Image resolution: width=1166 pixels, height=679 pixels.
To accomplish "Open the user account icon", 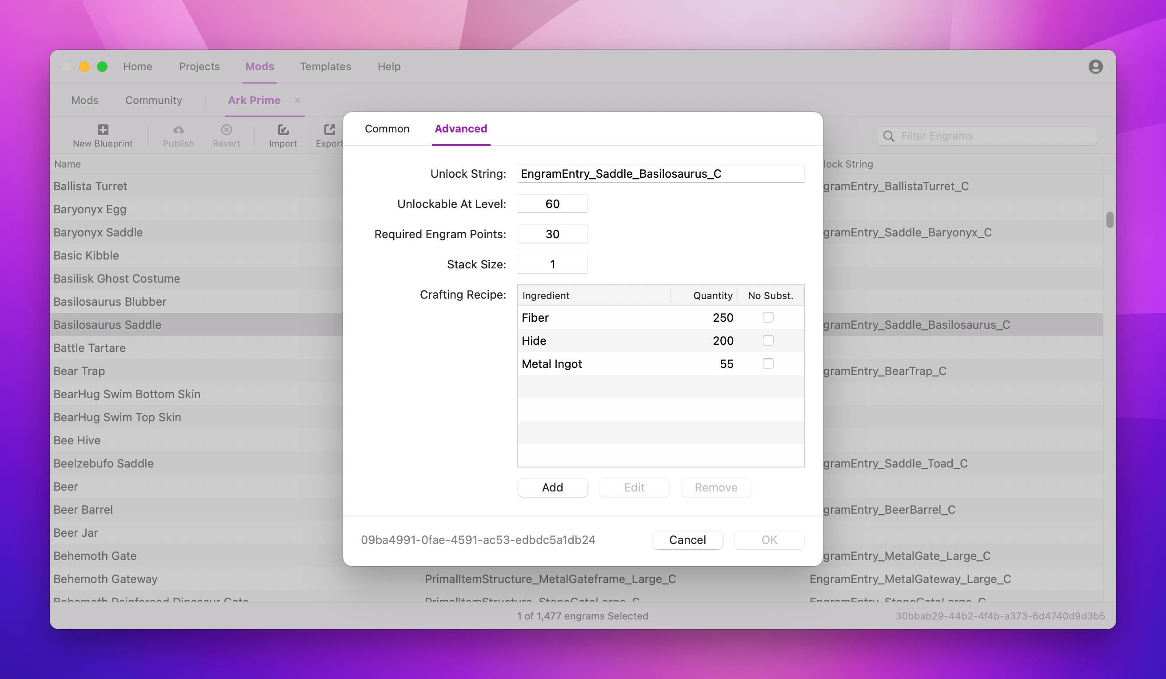I will tap(1095, 67).
